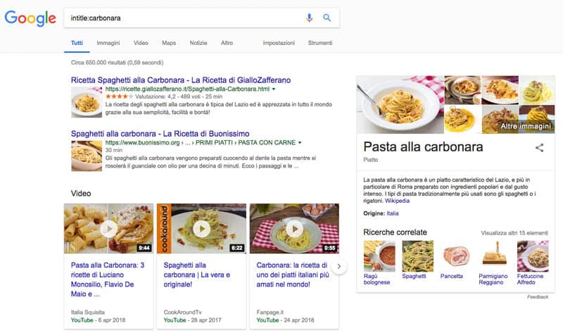Click the 'Circa 650.000 risultati' text
563x333 pixels.
pyautogui.click(x=117, y=63)
